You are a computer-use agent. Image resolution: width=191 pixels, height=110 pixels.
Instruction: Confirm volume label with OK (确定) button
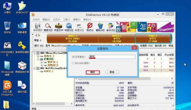click(x=93, y=72)
